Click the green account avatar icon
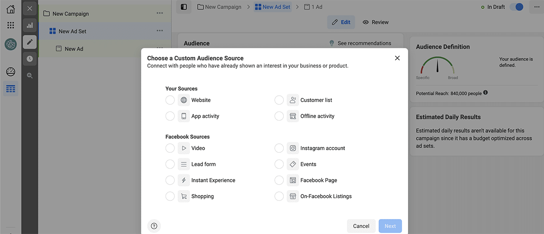Screen dimensions: 544x234 [11, 44]
